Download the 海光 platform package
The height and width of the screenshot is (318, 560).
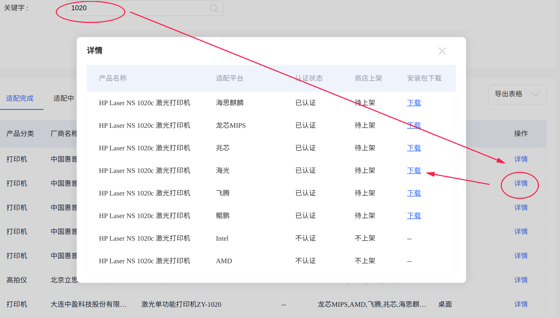[414, 171]
